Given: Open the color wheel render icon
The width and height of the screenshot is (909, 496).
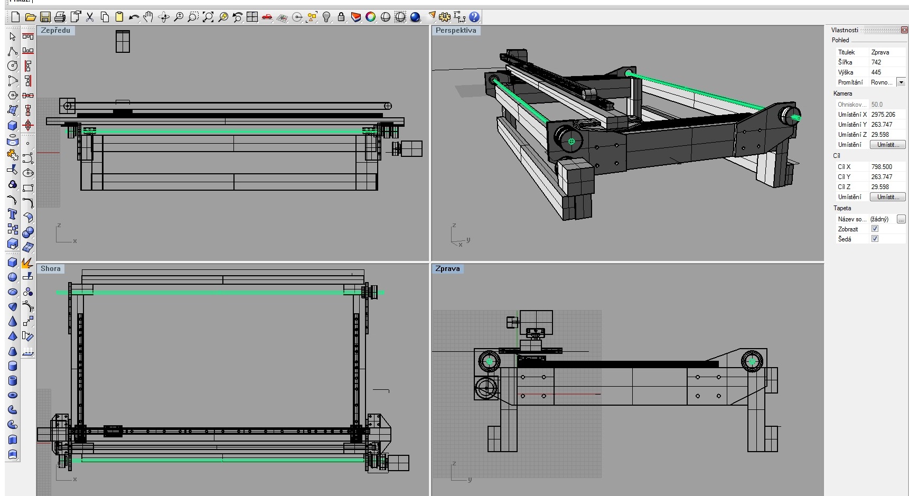Looking at the screenshot, I should pos(371,17).
